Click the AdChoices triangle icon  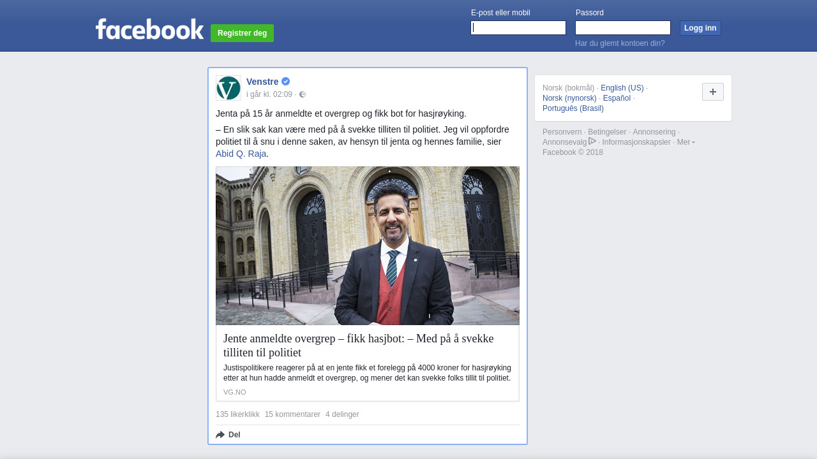[x=592, y=141]
